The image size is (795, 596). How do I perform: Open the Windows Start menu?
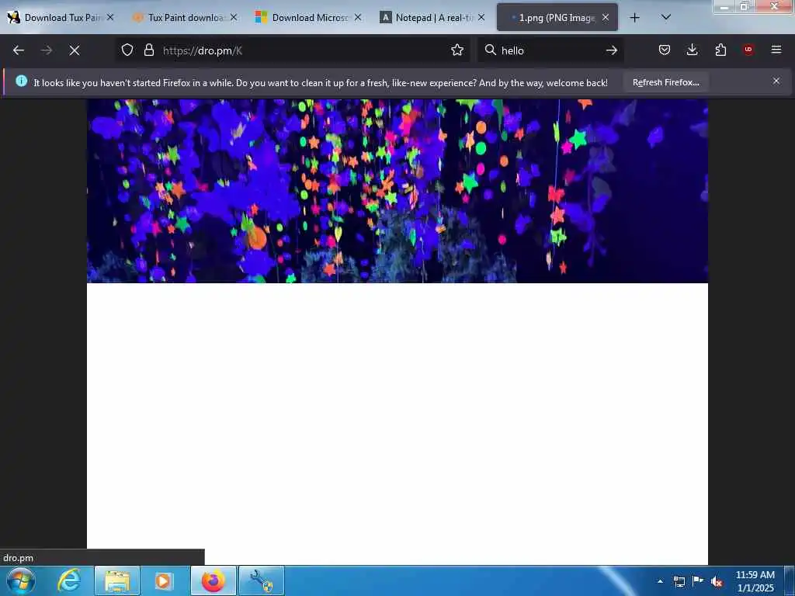click(x=21, y=580)
